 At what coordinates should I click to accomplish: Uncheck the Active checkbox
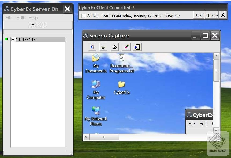[x=84, y=16]
